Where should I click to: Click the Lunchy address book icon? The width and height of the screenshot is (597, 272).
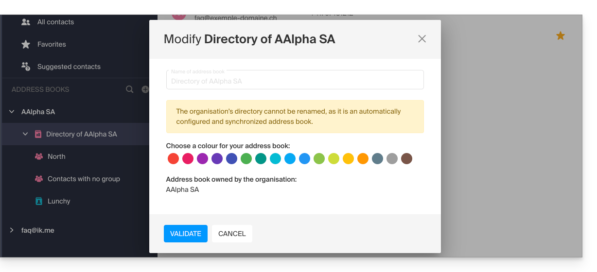[x=39, y=201]
